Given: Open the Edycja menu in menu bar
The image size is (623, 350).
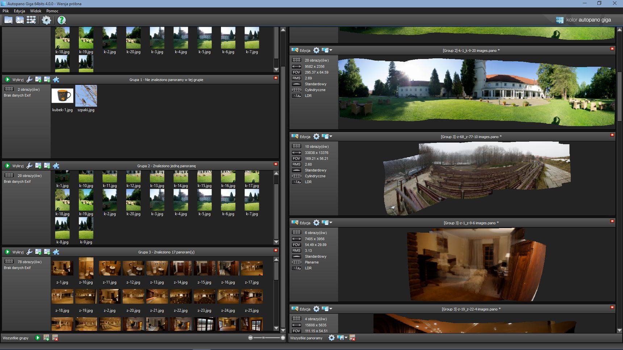Looking at the screenshot, I should [x=20, y=11].
